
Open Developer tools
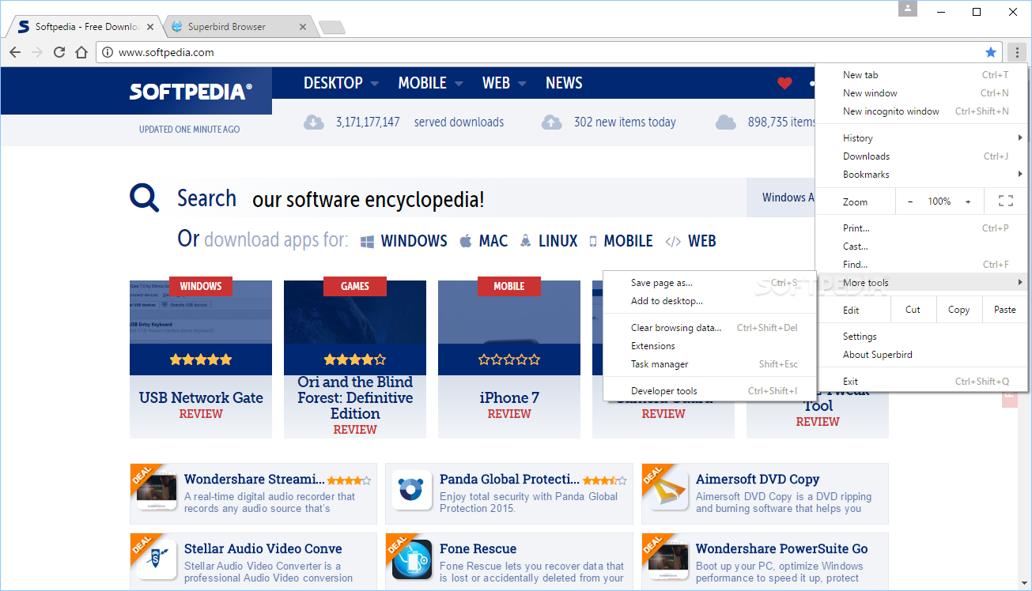pyautogui.click(x=709, y=390)
